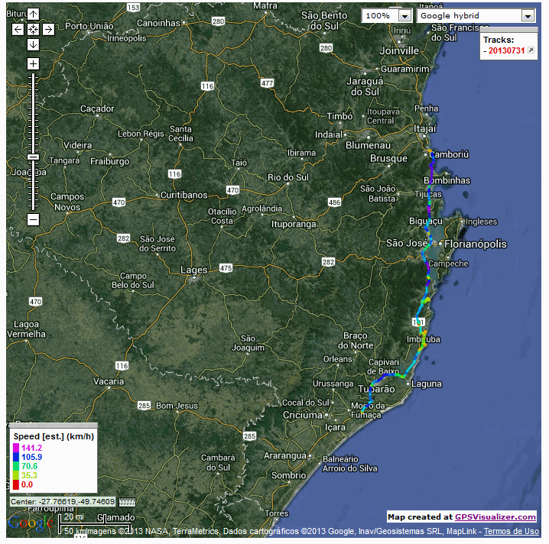The width and height of the screenshot is (549, 544).
Task: Click the Tracks panel top drag bar
Action: 508,31
